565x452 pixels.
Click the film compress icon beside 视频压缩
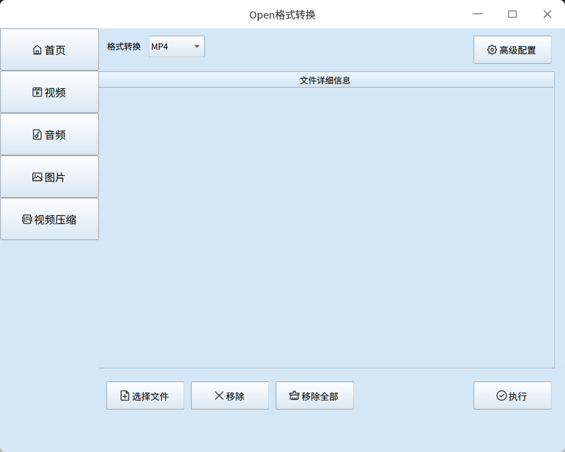(27, 219)
